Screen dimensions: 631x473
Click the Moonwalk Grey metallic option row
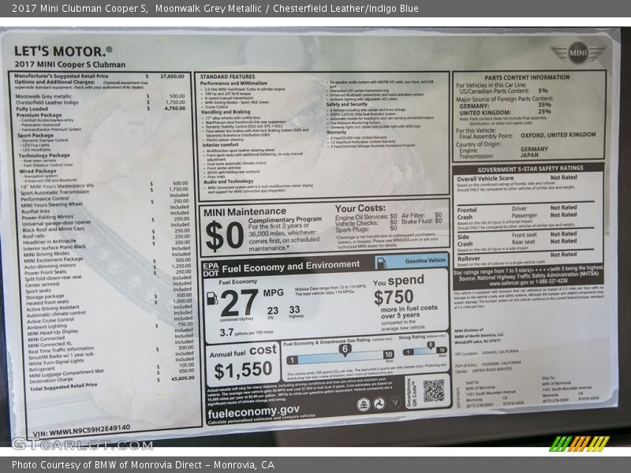(100, 96)
